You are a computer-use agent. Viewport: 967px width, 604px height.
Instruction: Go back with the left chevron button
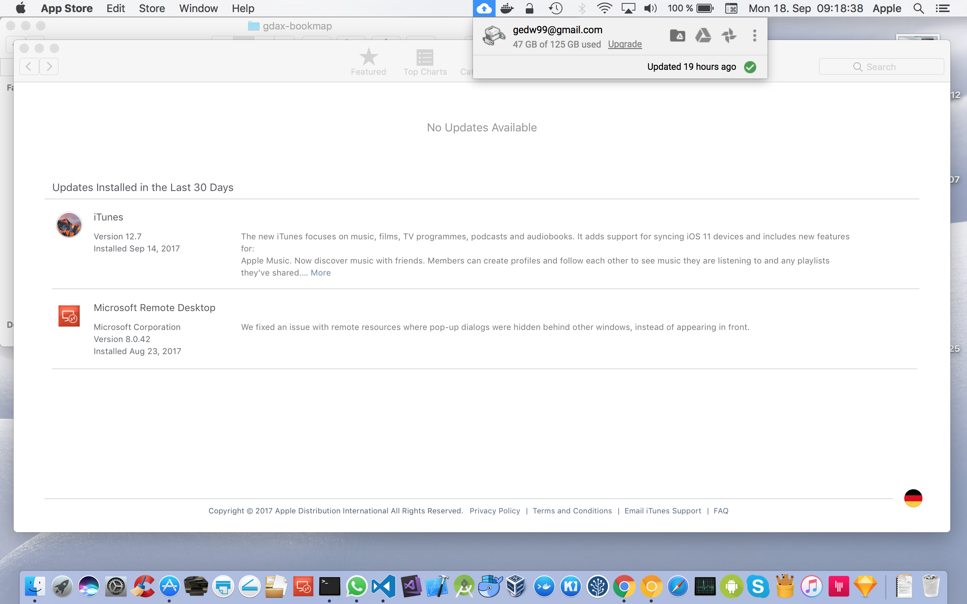point(29,66)
